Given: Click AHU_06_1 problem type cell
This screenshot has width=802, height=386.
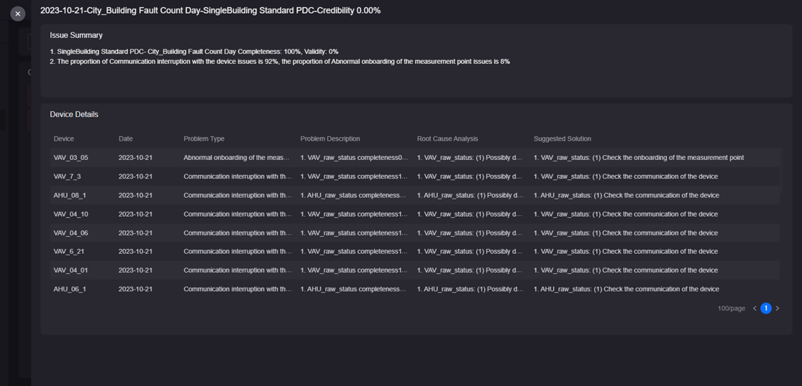Looking at the screenshot, I should [237, 289].
